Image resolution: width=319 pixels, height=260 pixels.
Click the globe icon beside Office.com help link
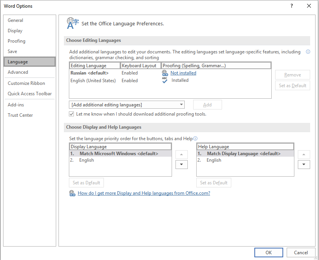tap(72, 193)
